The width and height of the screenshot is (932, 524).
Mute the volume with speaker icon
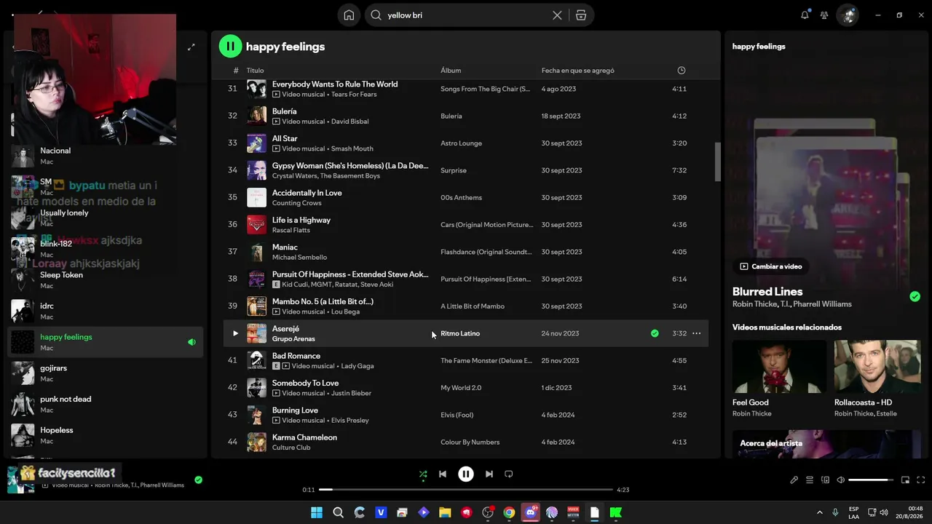pos(841,480)
